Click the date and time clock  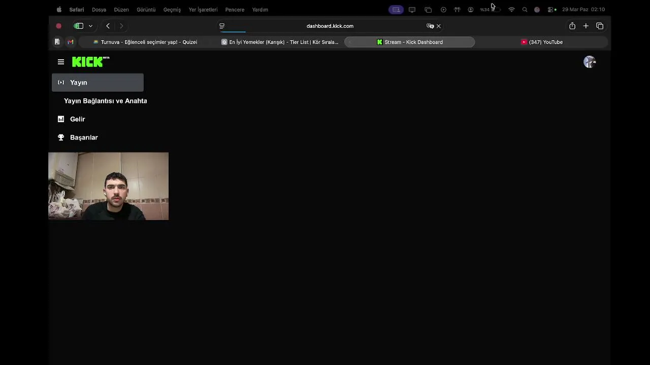[583, 10]
